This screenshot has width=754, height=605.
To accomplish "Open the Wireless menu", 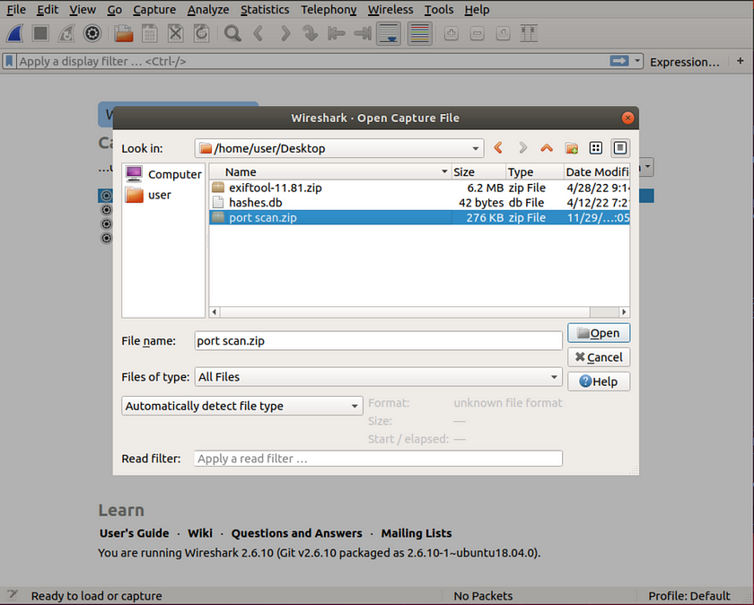I will point(390,10).
